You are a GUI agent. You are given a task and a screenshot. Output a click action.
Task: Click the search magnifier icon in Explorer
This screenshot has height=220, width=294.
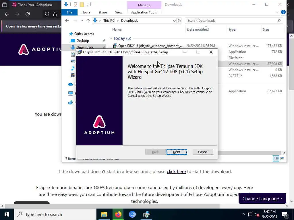[279, 21]
